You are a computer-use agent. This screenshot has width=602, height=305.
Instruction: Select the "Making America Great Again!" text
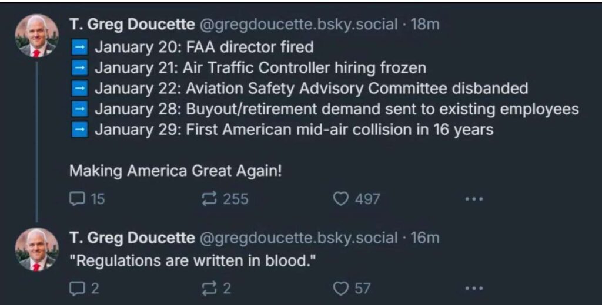[176, 171]
